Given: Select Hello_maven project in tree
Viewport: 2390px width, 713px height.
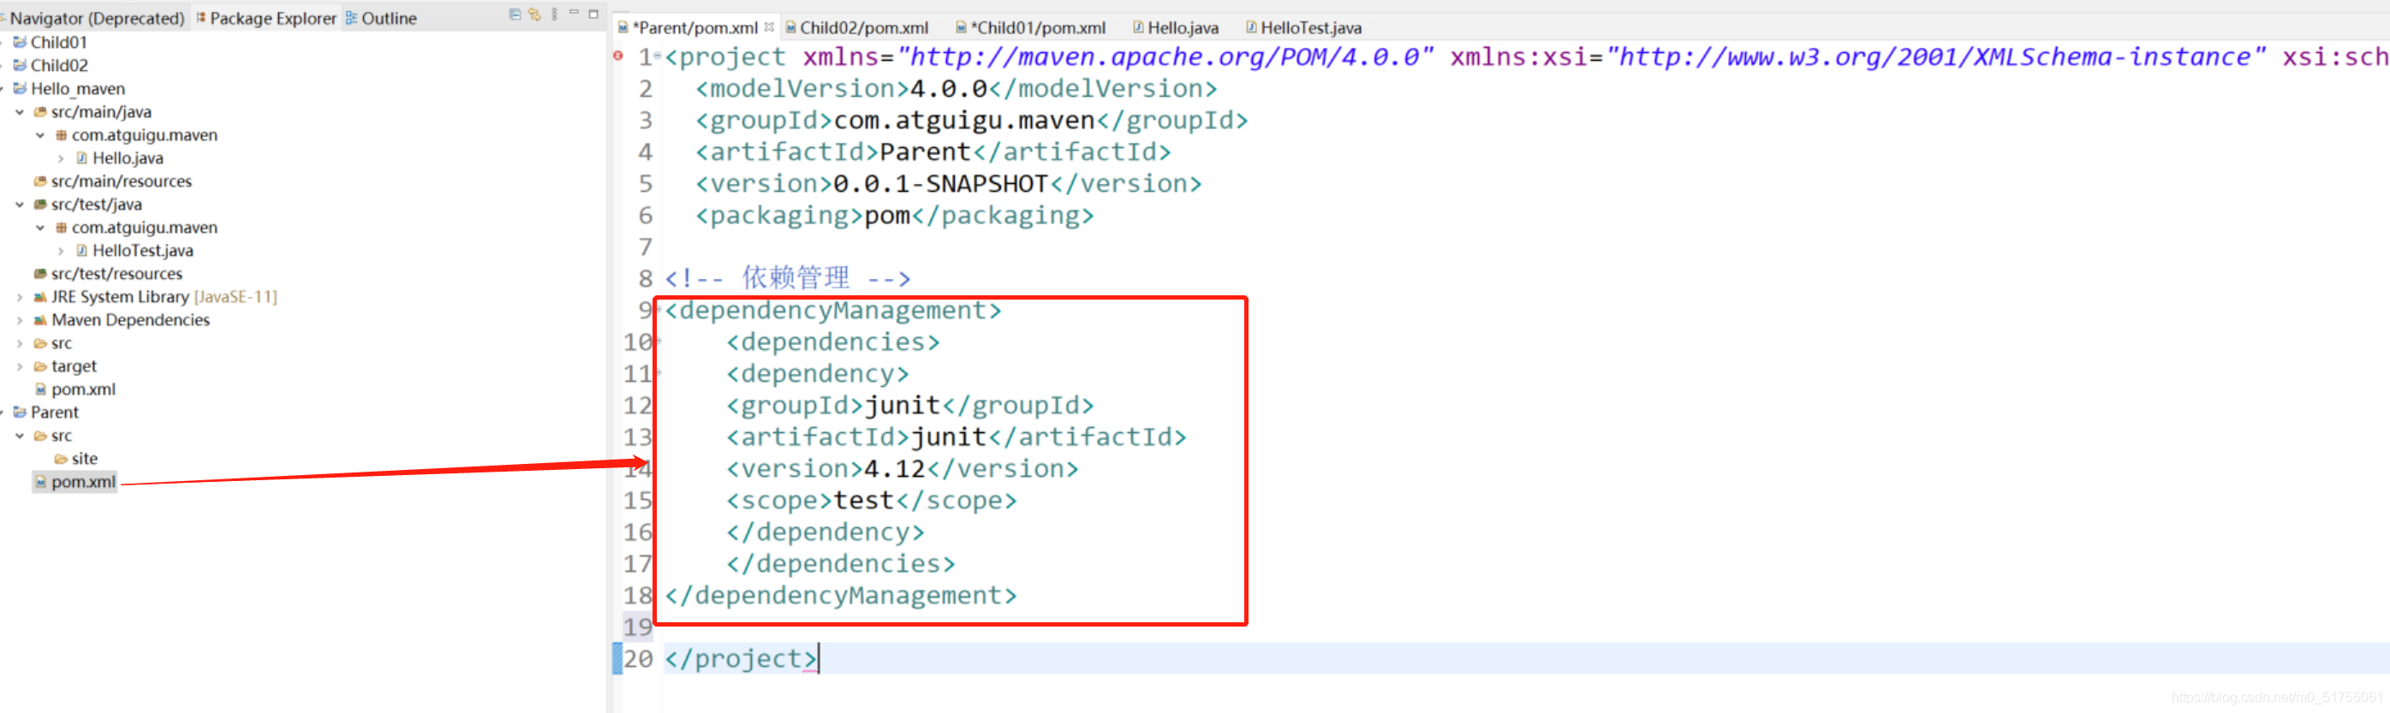Looking at the screenshot, I should coord(78,88).
